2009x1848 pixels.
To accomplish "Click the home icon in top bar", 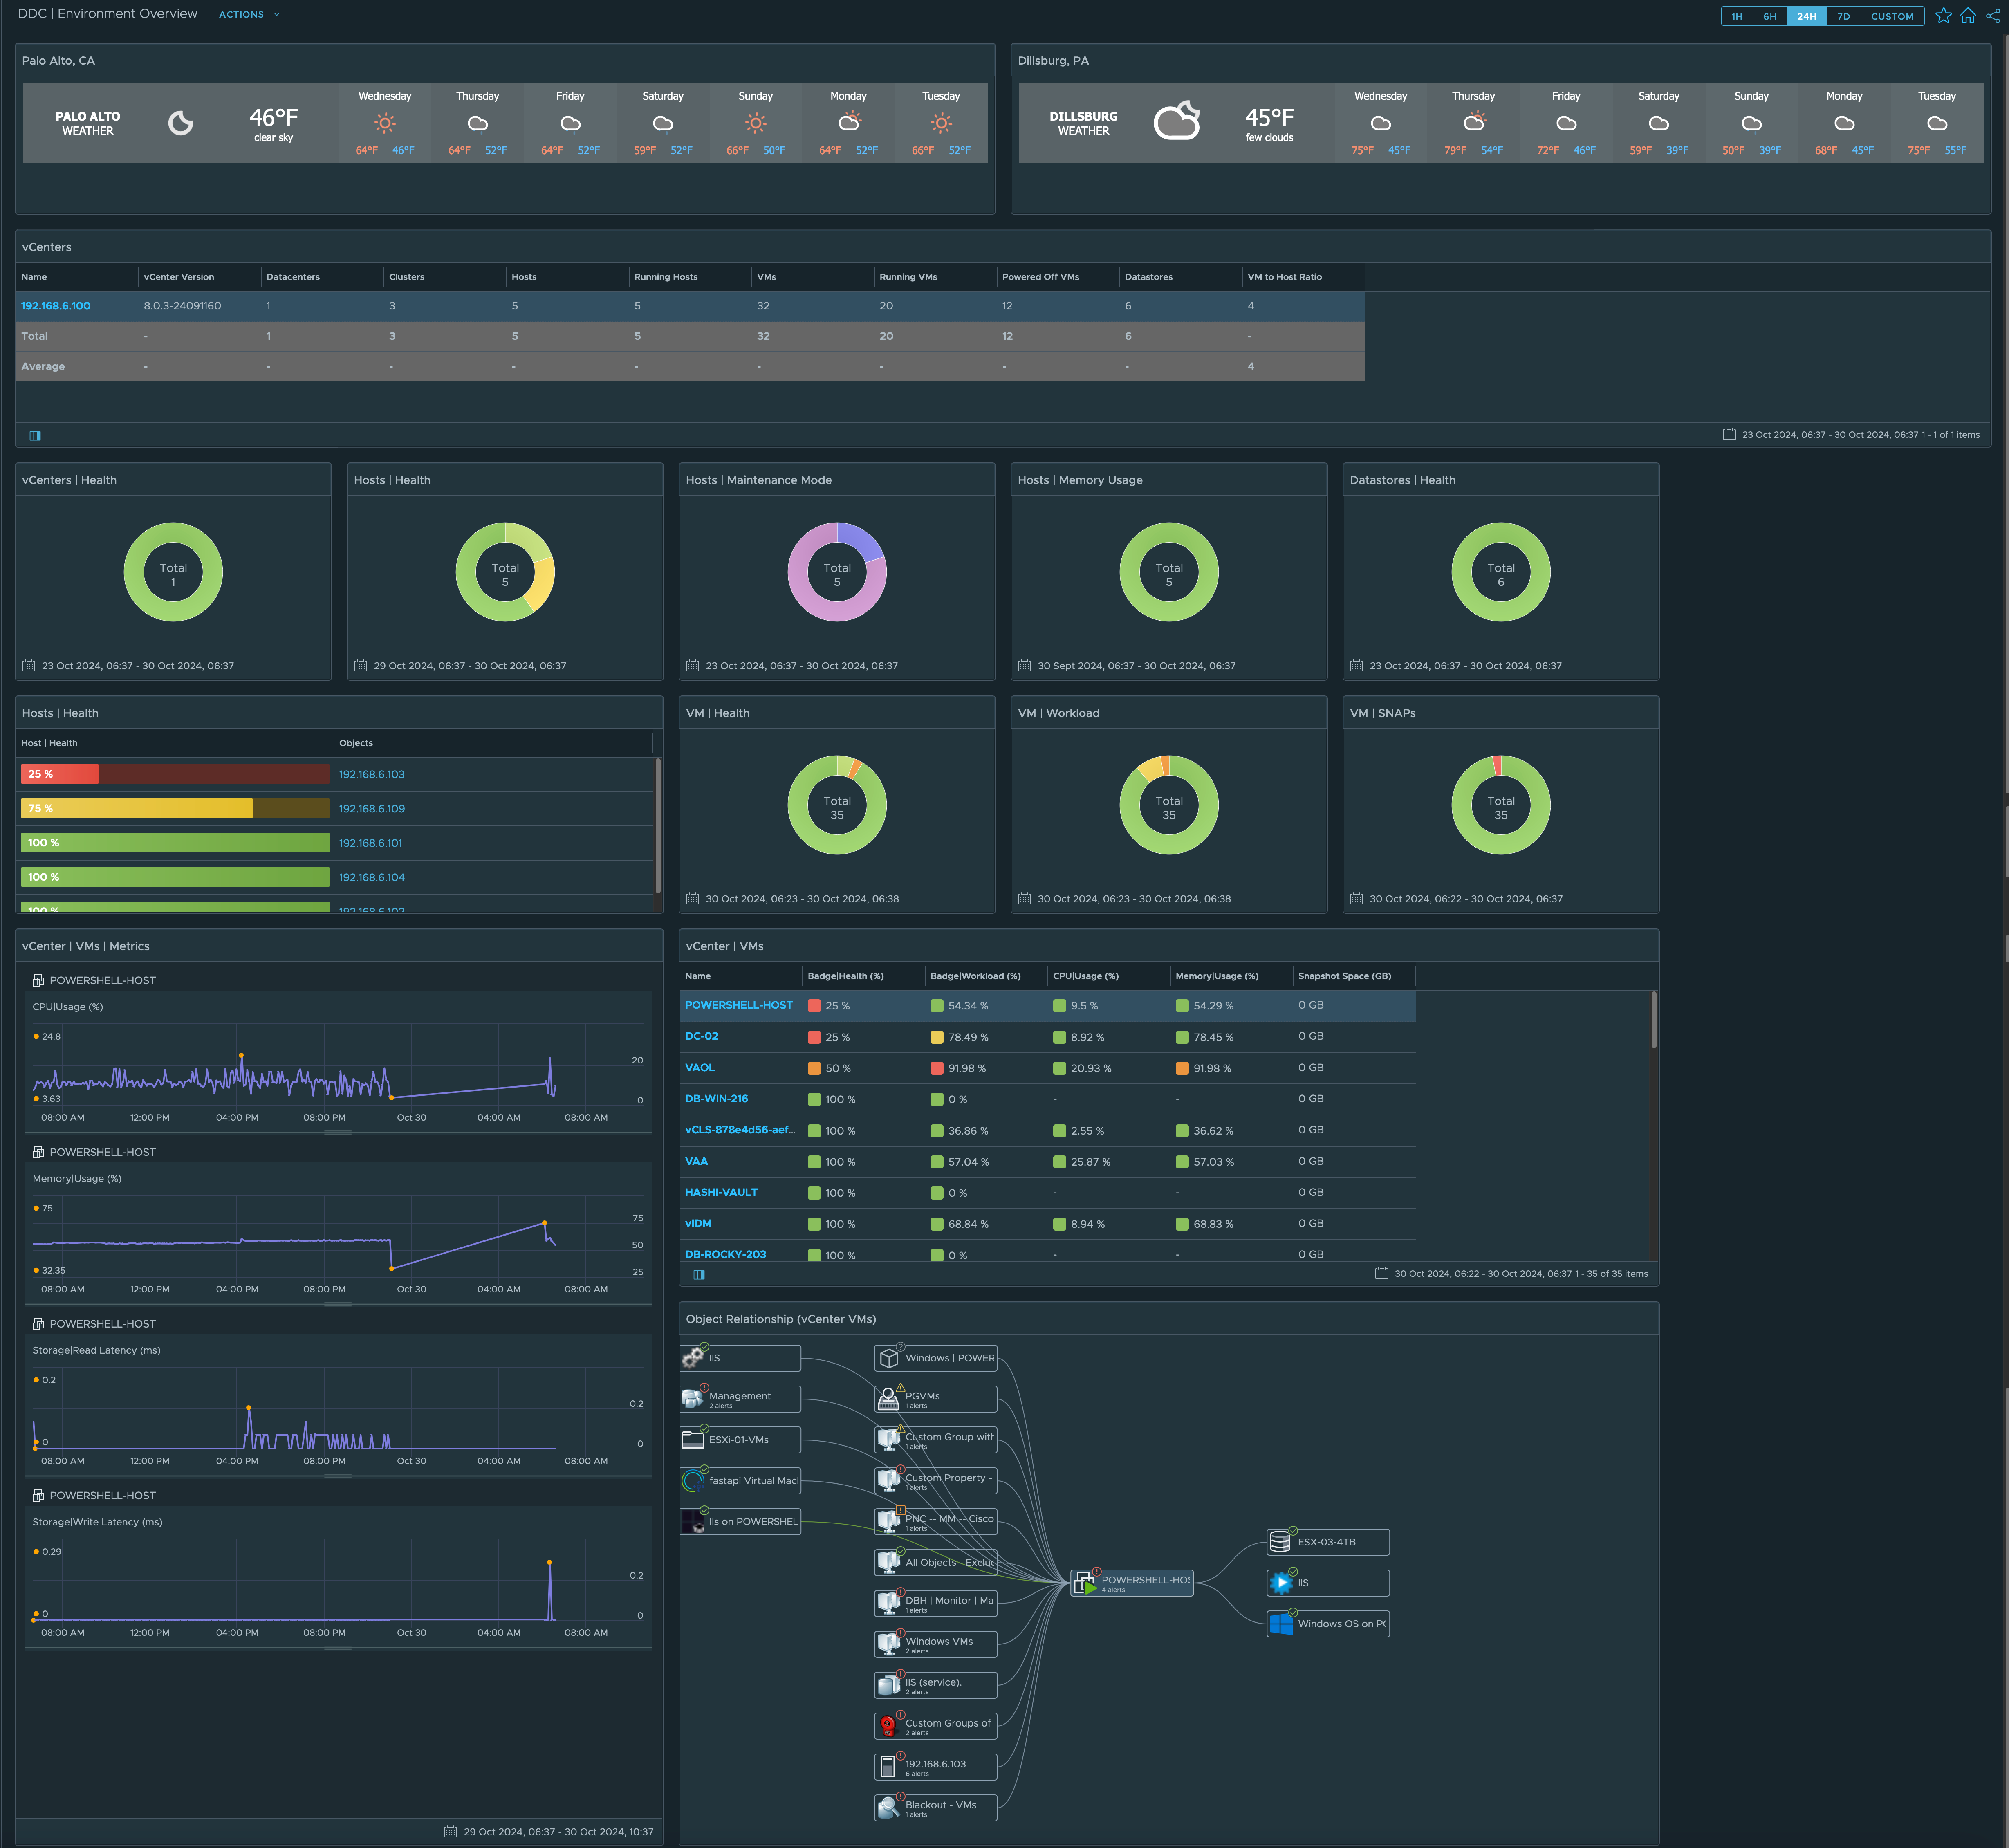I will point(1968,16).
